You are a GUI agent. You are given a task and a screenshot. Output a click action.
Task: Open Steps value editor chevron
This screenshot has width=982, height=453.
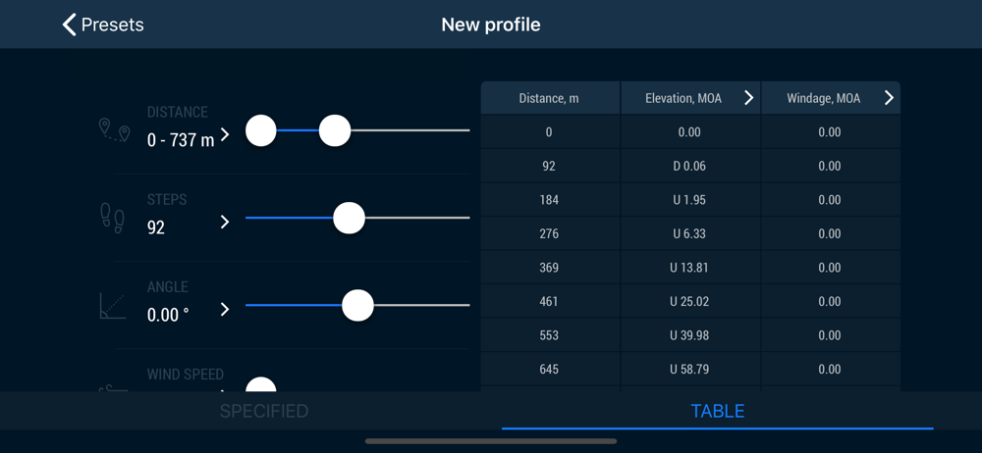(226, 223)
